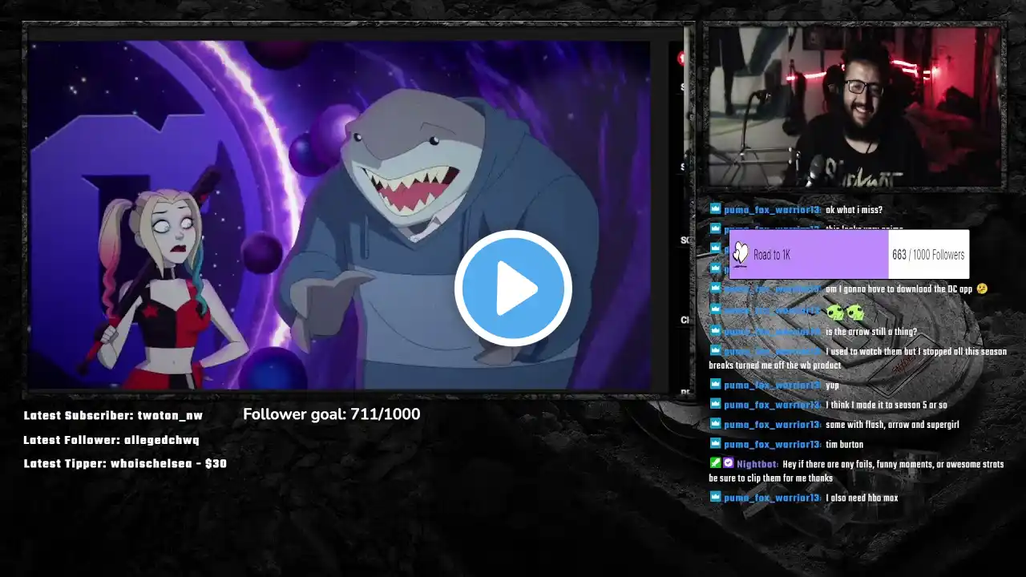
Task: Click Latest Tipper: whoischelsea - $30 label
Action: coord(125,463)
